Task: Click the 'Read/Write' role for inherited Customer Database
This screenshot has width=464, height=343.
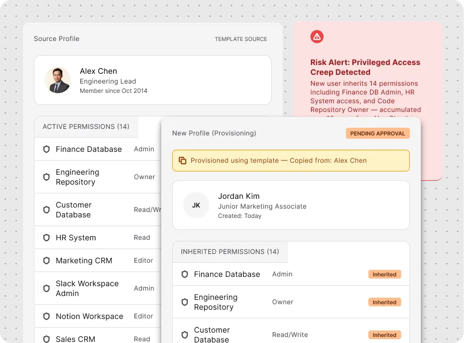Action: point(290,335)
